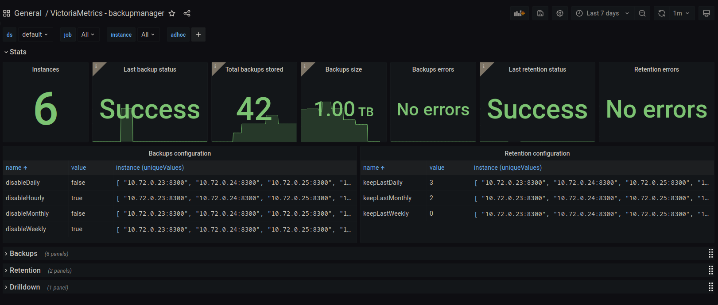Open the instance All dropdown
Image resolution: width=718 pixels, height=305 pixels.
click(148, 34)
